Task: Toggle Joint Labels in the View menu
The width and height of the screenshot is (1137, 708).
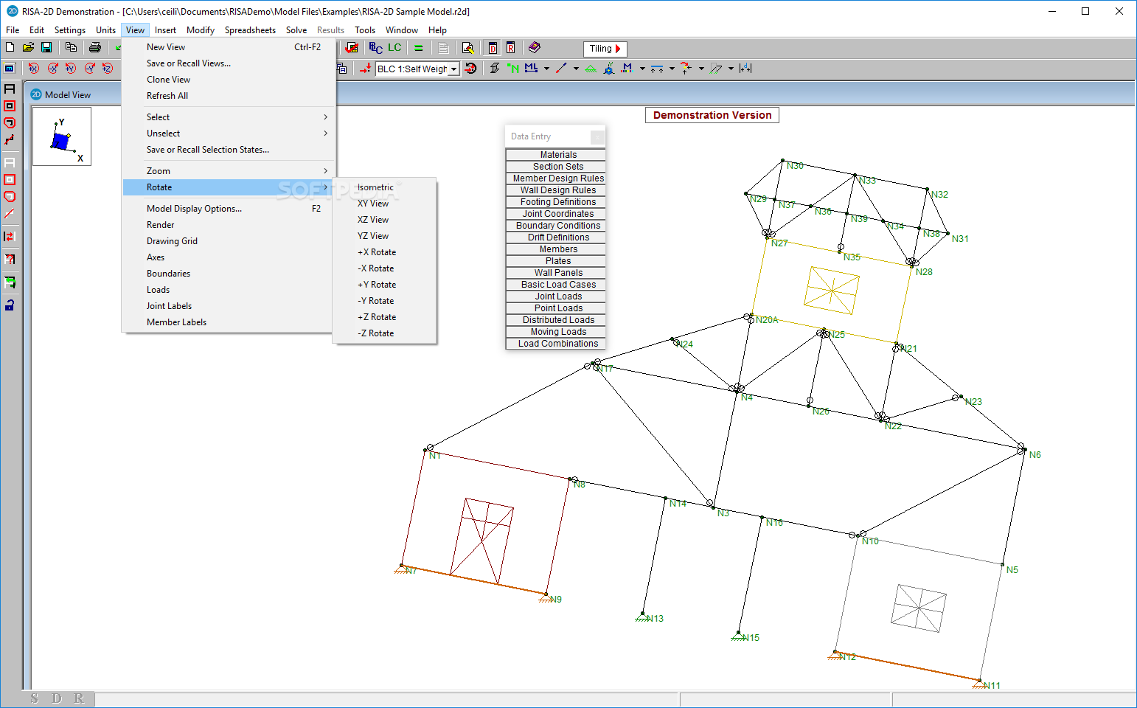Action: click(x=229, y=306)
